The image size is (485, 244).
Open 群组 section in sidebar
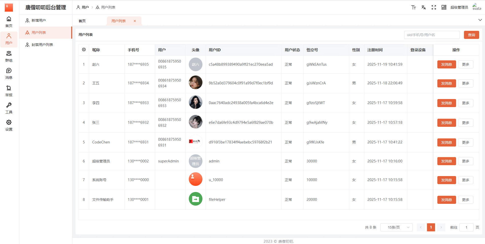(x=9, y=56)
